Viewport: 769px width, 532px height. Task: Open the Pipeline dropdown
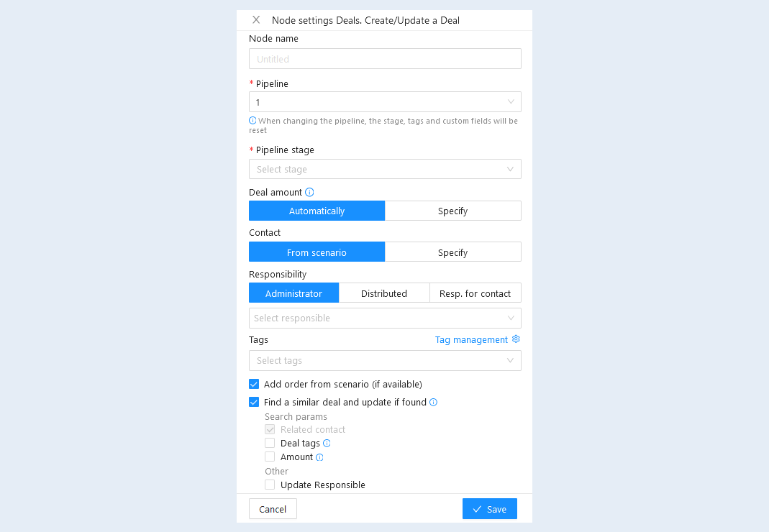pos(385,102)
